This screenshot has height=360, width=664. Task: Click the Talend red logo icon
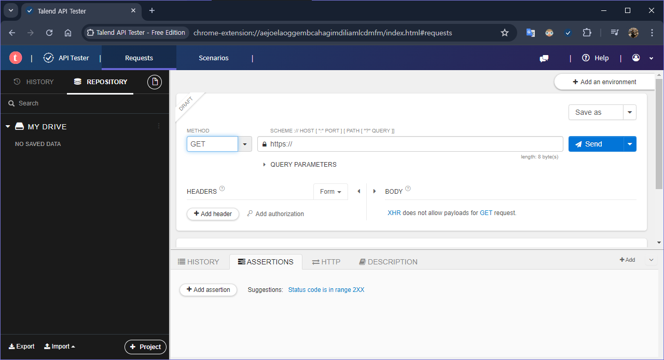pyautogui.click(x=16, y=58)
